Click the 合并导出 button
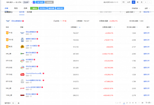 click(x=43, y=8)
